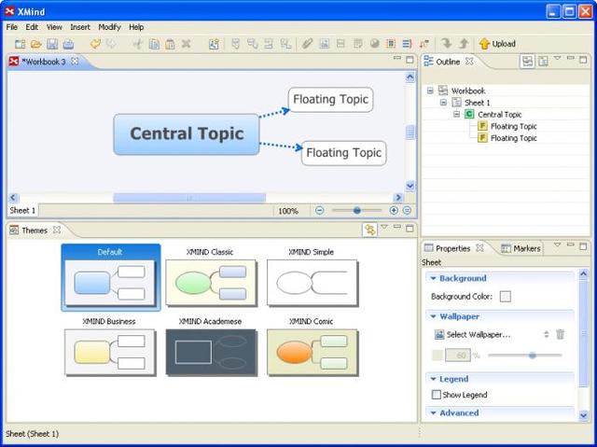Add a hyperlink using the globe icon
This screenshot has width=597, height=447.
pos(375,44)
